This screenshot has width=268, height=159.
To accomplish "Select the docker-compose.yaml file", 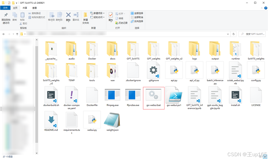I will tap(72, 98).
